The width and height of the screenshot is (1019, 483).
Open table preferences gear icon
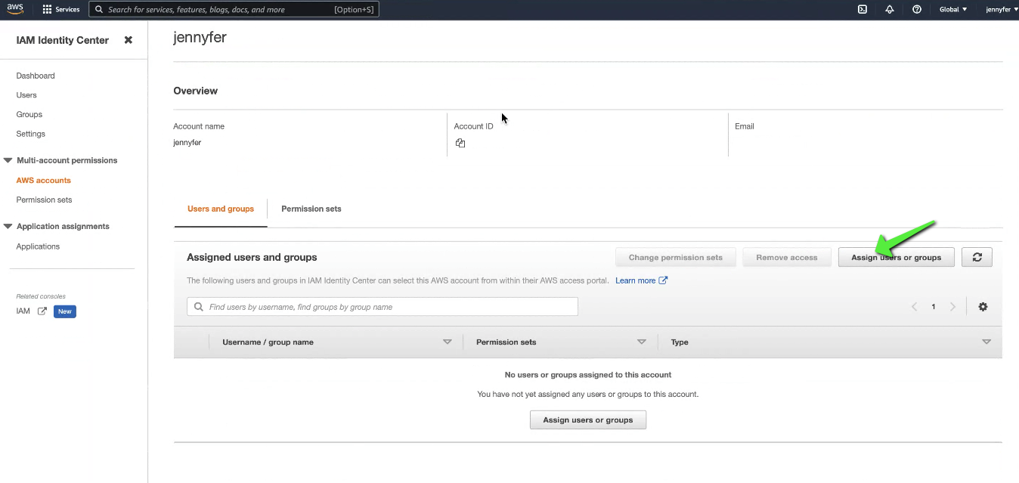pos(983,307)
